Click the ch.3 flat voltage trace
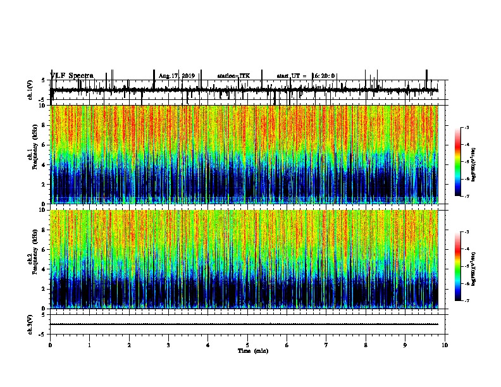The width and height of the screenshot is (501, 387). pyautogui.click(x=244, y=324)
